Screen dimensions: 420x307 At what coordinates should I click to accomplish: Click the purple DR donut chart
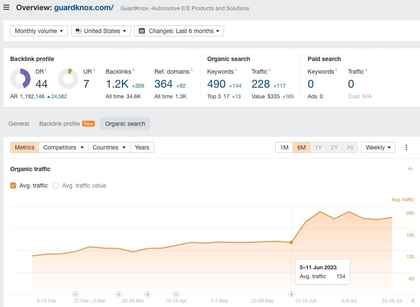(21, 79)
